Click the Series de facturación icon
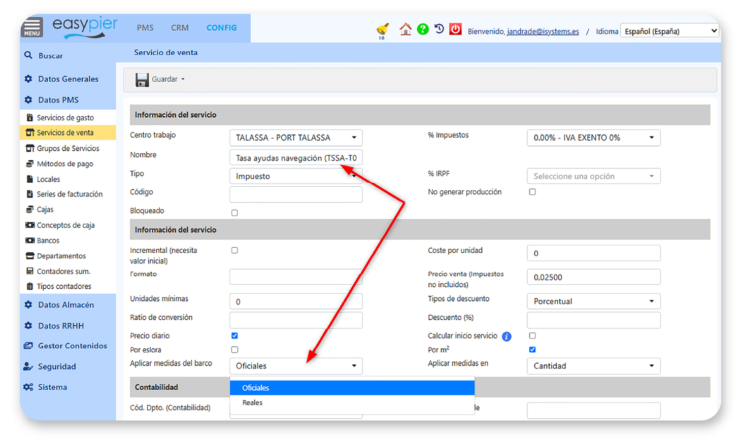 coord(30,194)
